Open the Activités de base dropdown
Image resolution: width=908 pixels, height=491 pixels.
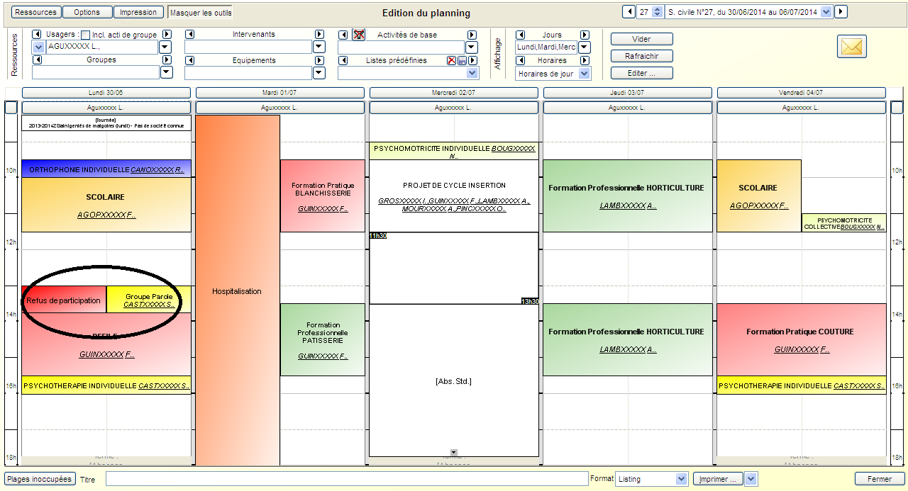click(x=472, y=47)
